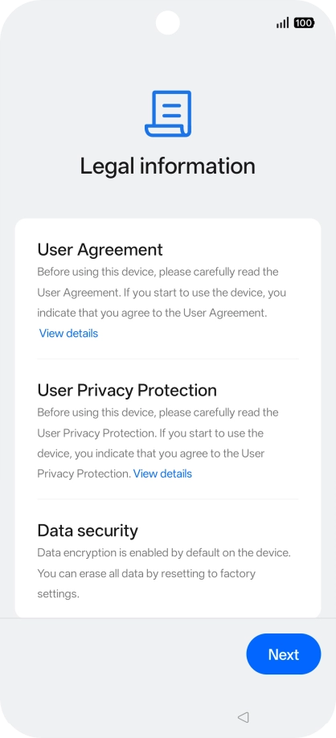Image resolution: width=336 pixels, height=738 pixels.
Task: Select the Data security heading
Action: [x=88, y=531]
